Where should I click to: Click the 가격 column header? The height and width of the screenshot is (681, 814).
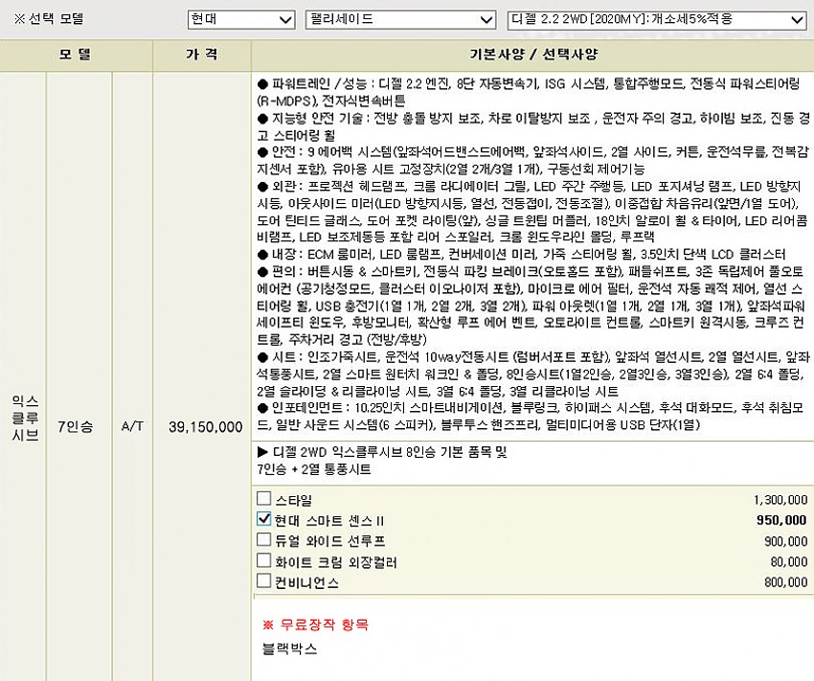point(201,55)
